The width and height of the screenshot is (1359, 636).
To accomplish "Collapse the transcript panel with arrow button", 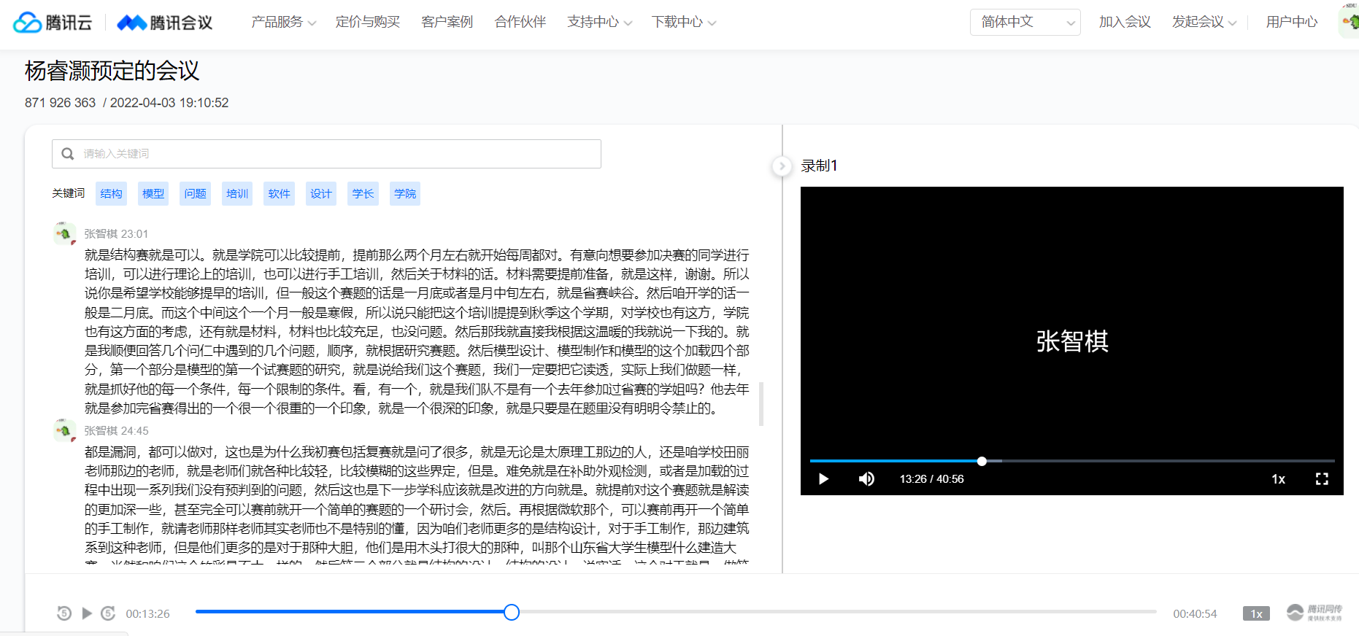I will [782, 166].
